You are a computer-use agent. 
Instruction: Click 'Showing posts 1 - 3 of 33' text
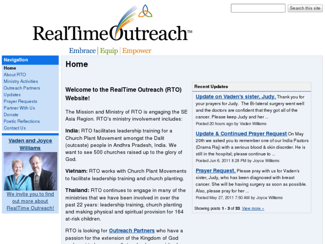pos(217,208)
